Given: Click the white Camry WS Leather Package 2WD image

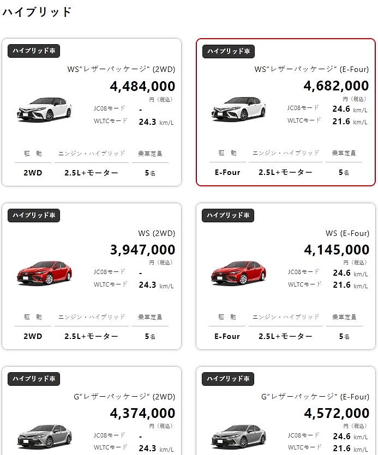Looking at the screenshot, I should (x=44, y=109).
